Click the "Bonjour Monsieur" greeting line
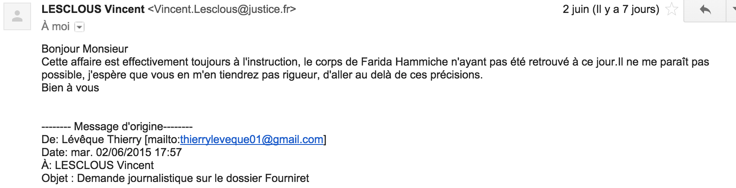The image size is (736, 188). point(85,49)
